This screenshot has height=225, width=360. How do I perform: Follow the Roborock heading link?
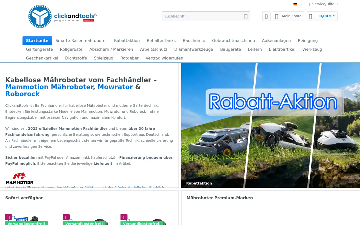(22, 94)
